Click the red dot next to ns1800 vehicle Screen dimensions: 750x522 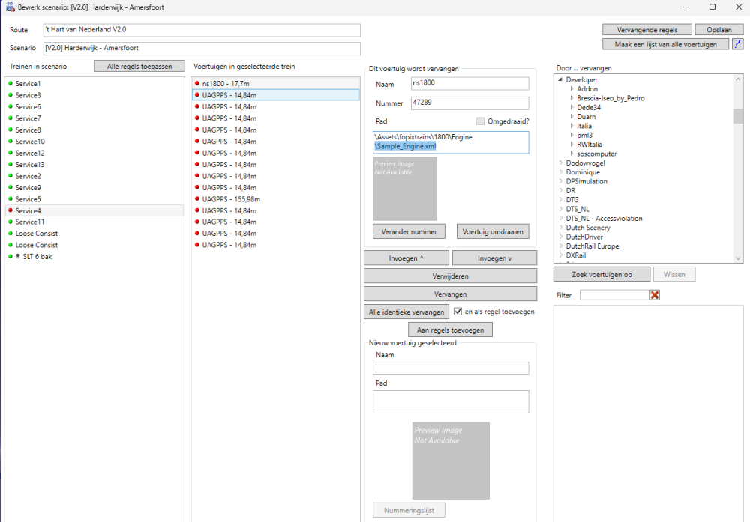(x=197, y=84)
